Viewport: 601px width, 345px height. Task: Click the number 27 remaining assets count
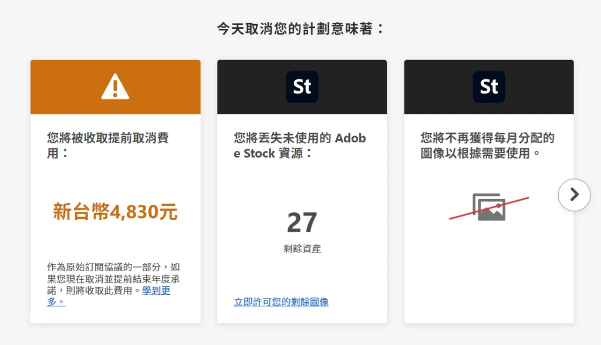click(302, 222)
